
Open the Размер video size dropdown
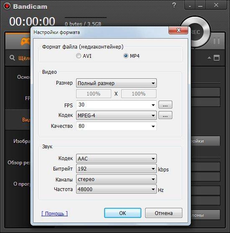tap(116, 83)
